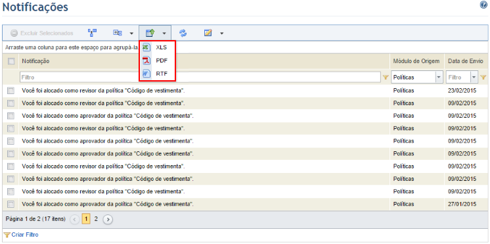Export list as RTF

point(158,74)
